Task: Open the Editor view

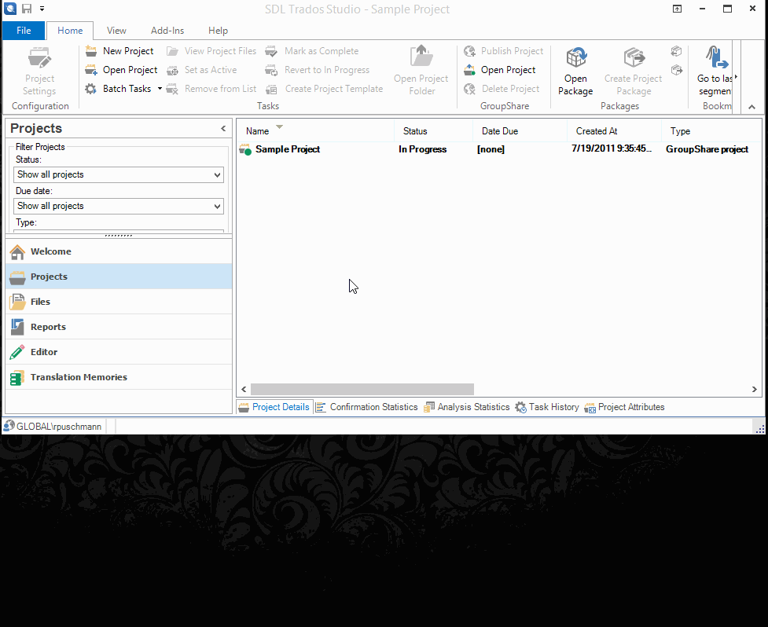Action: [119, 352]
